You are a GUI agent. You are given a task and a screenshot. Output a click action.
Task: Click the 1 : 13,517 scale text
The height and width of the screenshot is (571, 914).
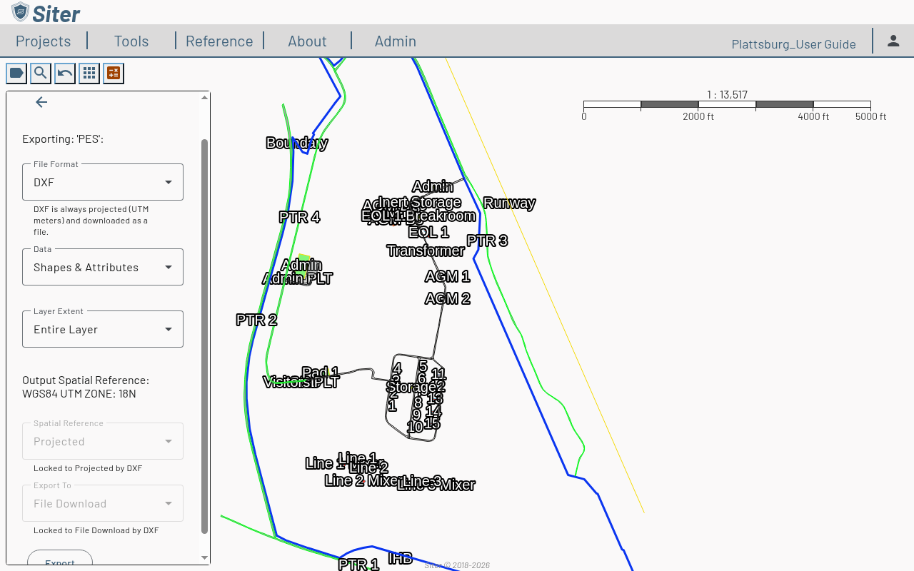coord(727,94)
